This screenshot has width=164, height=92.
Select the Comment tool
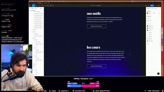click(53, 6)
